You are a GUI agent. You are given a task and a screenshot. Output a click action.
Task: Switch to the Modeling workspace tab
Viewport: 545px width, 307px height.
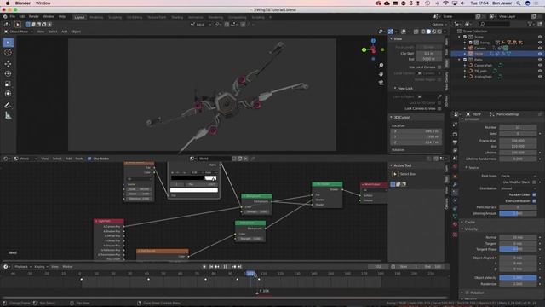pyautogui.click(x=96, y=17)
